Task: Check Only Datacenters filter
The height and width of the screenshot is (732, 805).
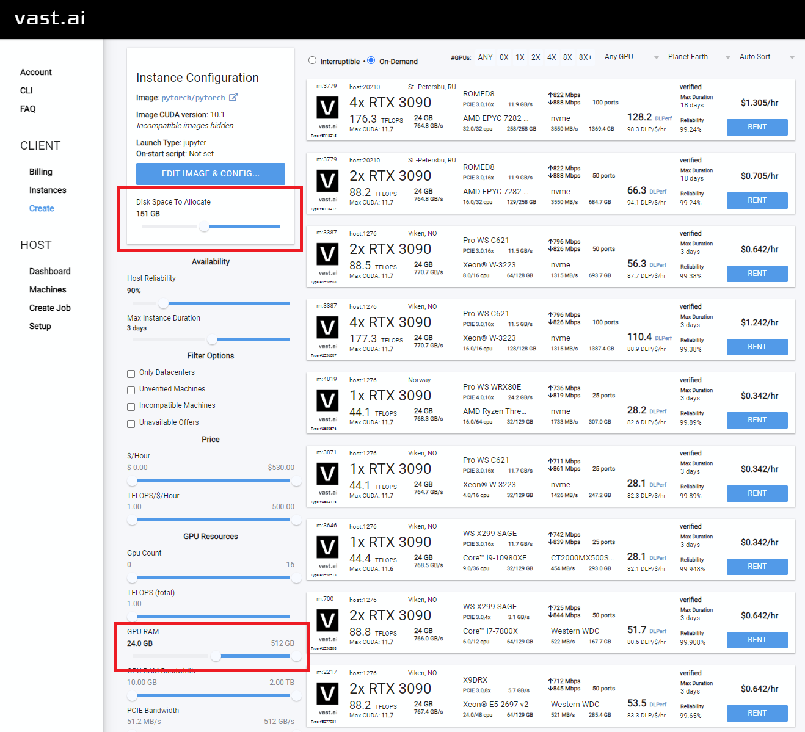Action: point(131,374)
